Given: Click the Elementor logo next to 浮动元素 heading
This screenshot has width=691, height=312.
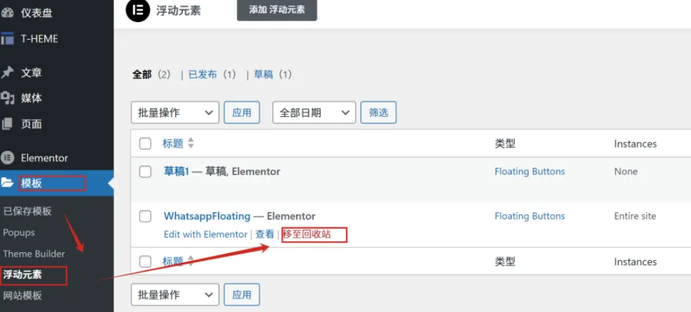Looking at the screenshot, I should (138, 11).
